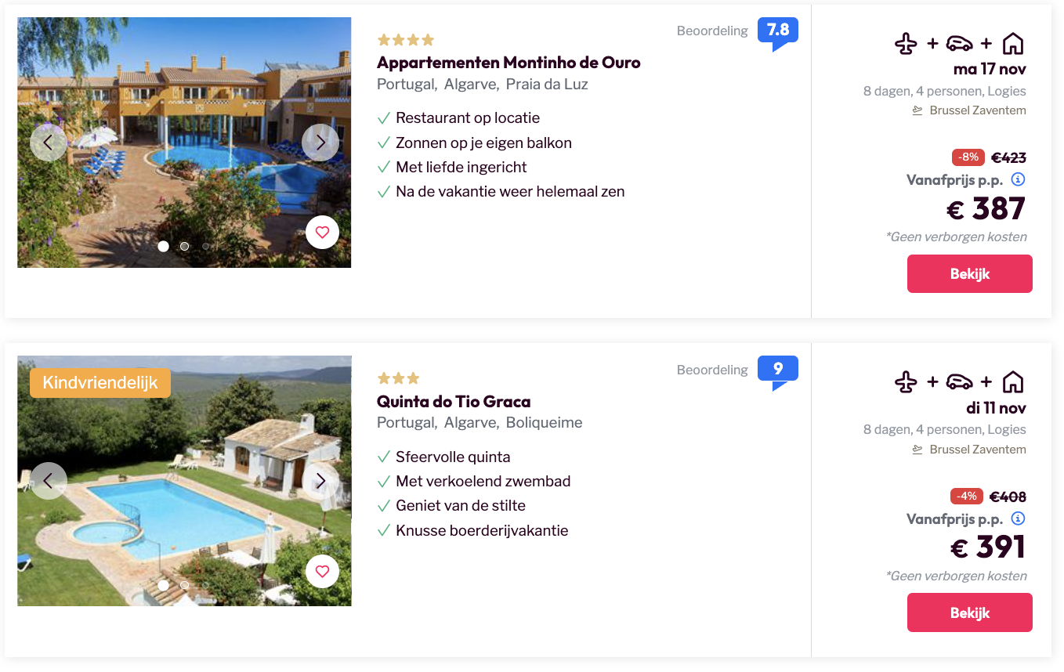Click Bekijk button for Quinta do Tio Graca
The width and height of the screenshot is (1064, 672).
pyautogui.click(x=969, y=612)
